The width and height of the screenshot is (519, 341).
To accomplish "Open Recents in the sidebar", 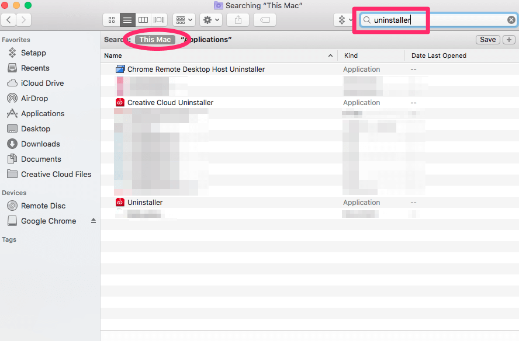I will [35, 68].
